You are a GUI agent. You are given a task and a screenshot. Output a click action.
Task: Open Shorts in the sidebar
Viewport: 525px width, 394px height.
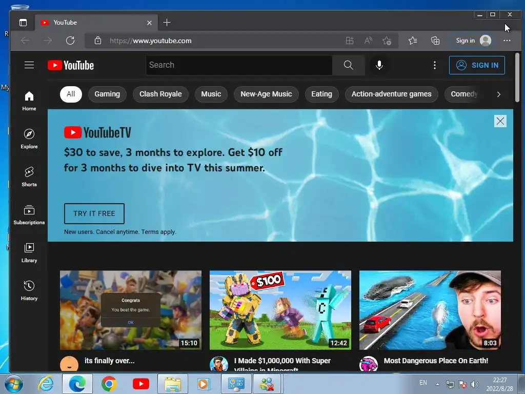click(x=29, y=176)
